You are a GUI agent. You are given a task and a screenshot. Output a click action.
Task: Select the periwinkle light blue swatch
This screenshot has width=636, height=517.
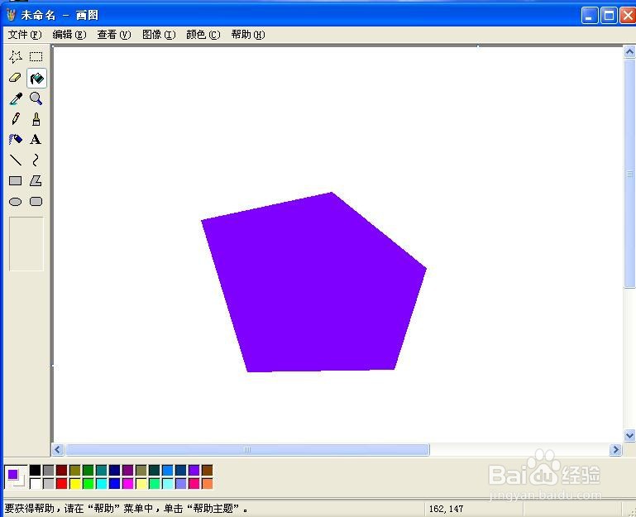(x=181, y=483)
